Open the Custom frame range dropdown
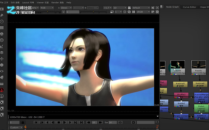Viewport: 209px width, 130px height. point(16,127)
